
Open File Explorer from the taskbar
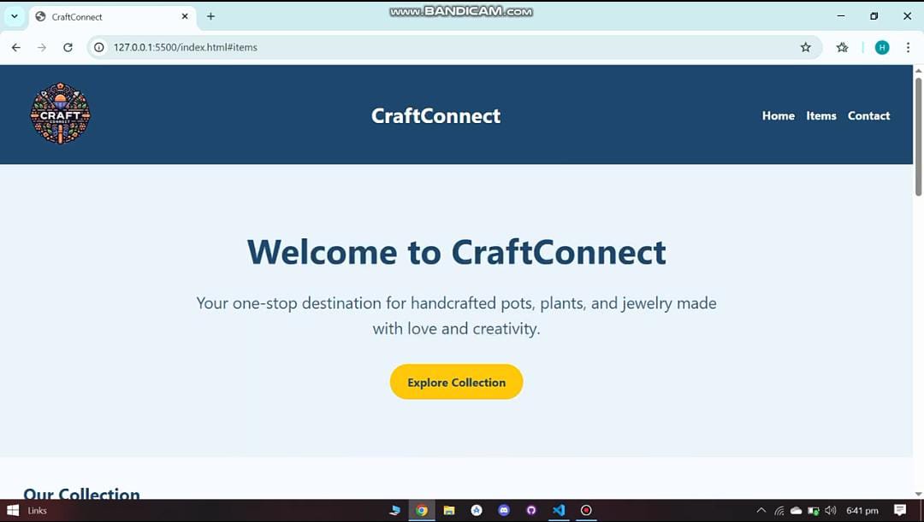pos(449,510)
